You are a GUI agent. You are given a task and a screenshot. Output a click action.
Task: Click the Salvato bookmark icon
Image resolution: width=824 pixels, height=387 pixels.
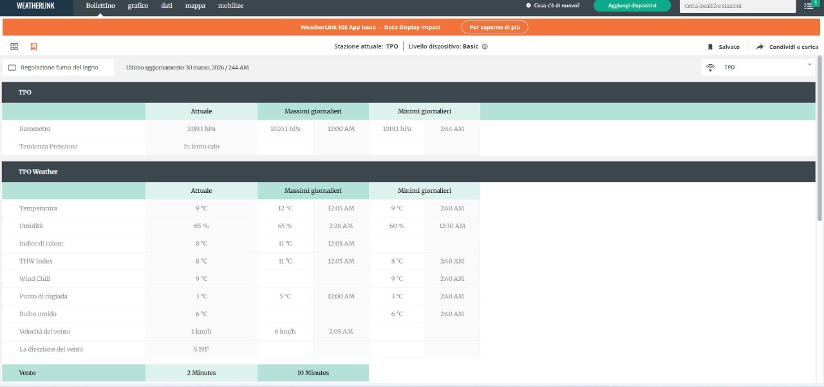click(x=710, y=47)
